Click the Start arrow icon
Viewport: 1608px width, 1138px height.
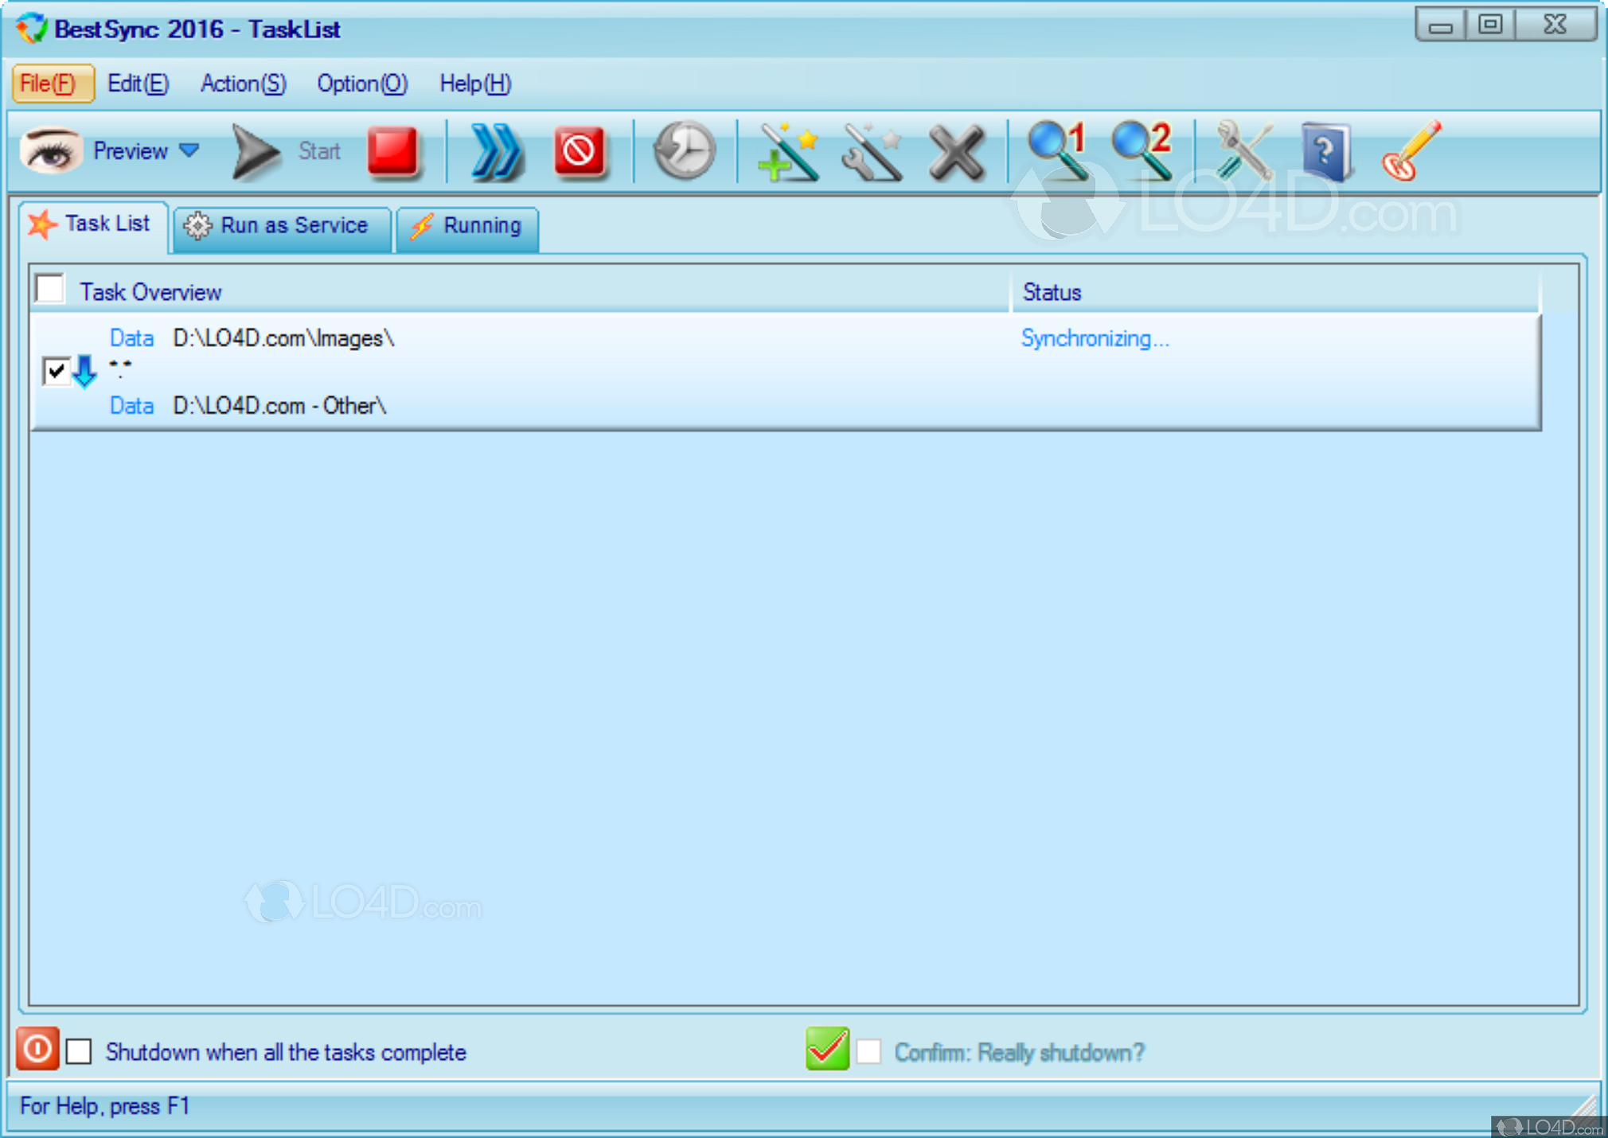[x=253, y=151]
